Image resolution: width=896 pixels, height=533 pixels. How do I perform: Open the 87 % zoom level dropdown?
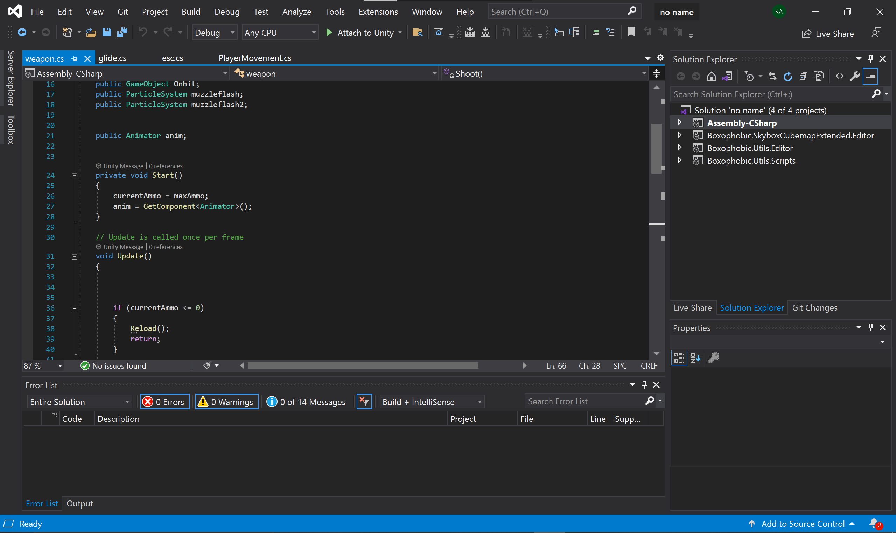(x=43, y=365)
